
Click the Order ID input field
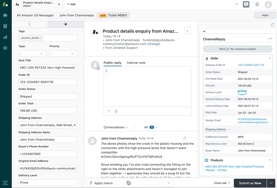click(x=48, y=82)
